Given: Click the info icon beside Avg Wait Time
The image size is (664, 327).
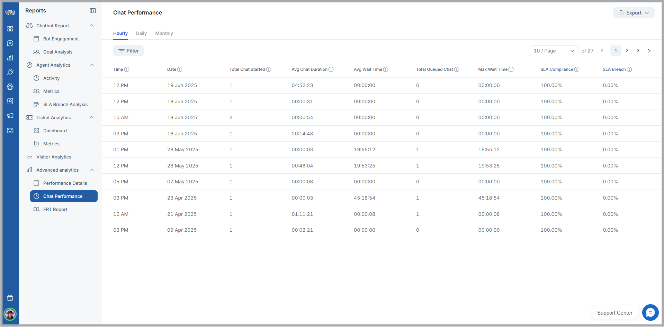Looking at the screenshot, I should [x=386, y=69].
